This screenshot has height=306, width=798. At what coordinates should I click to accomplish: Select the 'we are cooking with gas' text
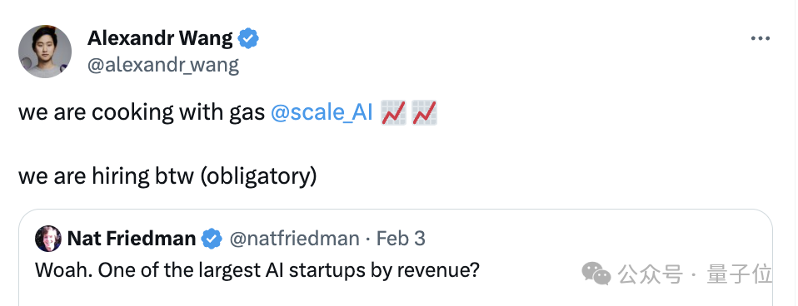click(x=142, y=112)
